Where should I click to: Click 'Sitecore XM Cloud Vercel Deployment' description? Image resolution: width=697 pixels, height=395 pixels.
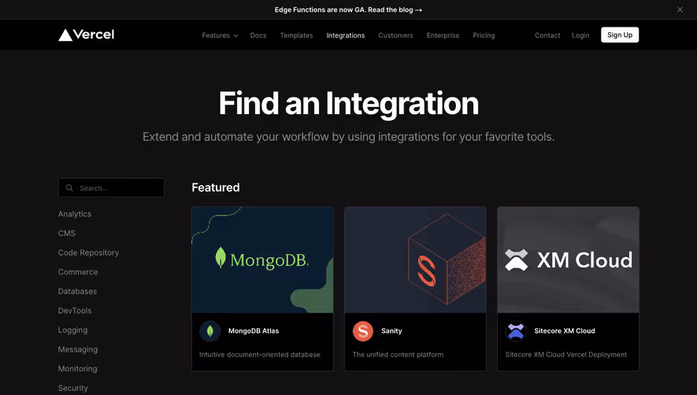(565, 355)
